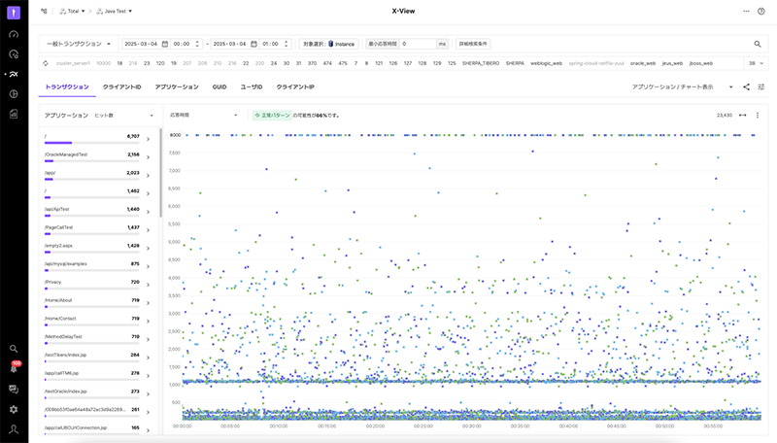Click the share icon above the chart
The width and height of the screenshot is (777, 443).
(x=746, y=86)
